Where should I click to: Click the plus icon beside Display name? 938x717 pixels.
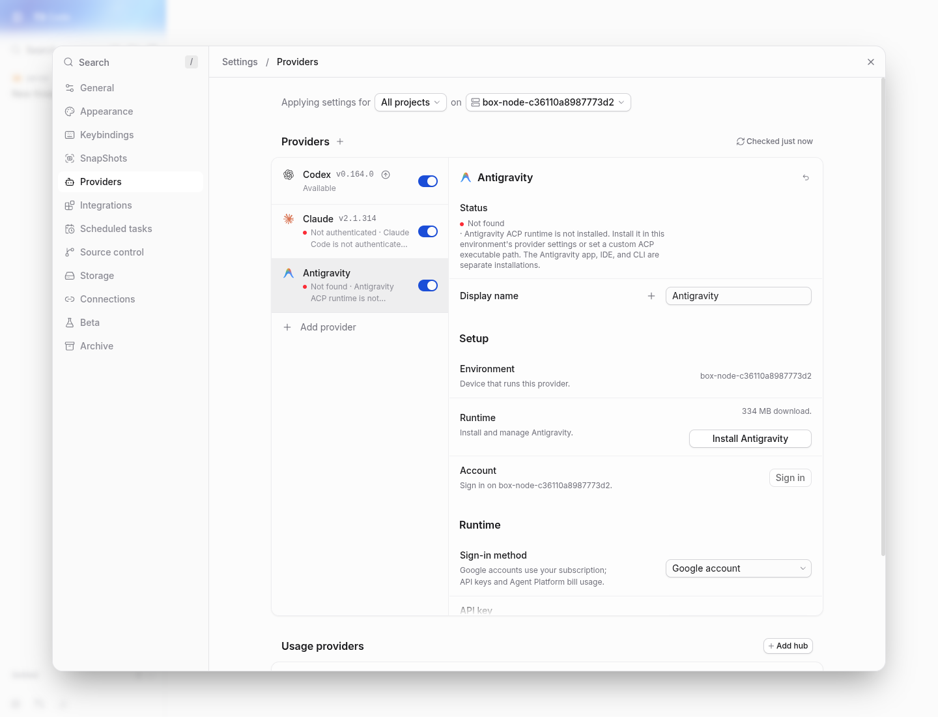point(651,296)
